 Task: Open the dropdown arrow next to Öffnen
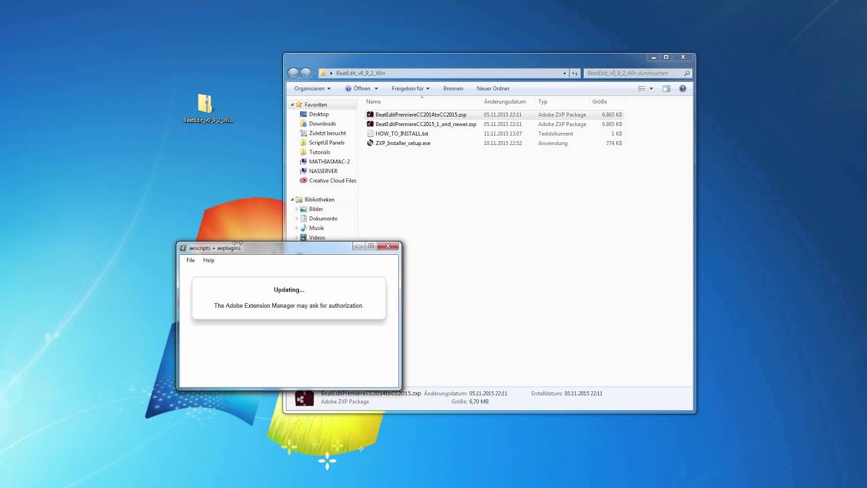(x=375, y=89)
